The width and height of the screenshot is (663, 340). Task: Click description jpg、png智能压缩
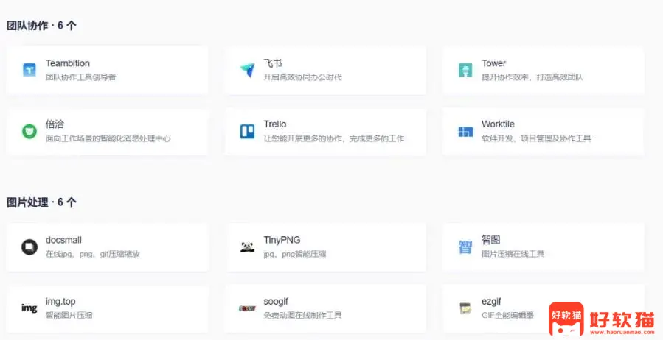tap(295, 254)
